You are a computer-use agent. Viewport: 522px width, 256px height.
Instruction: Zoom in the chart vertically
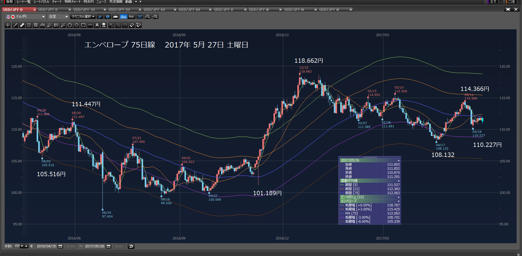[155, 17]
